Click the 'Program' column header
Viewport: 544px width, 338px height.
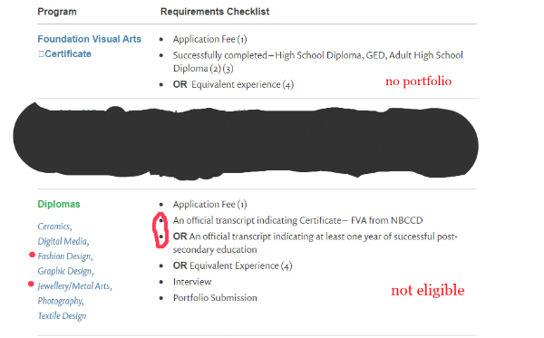[57, 12]
